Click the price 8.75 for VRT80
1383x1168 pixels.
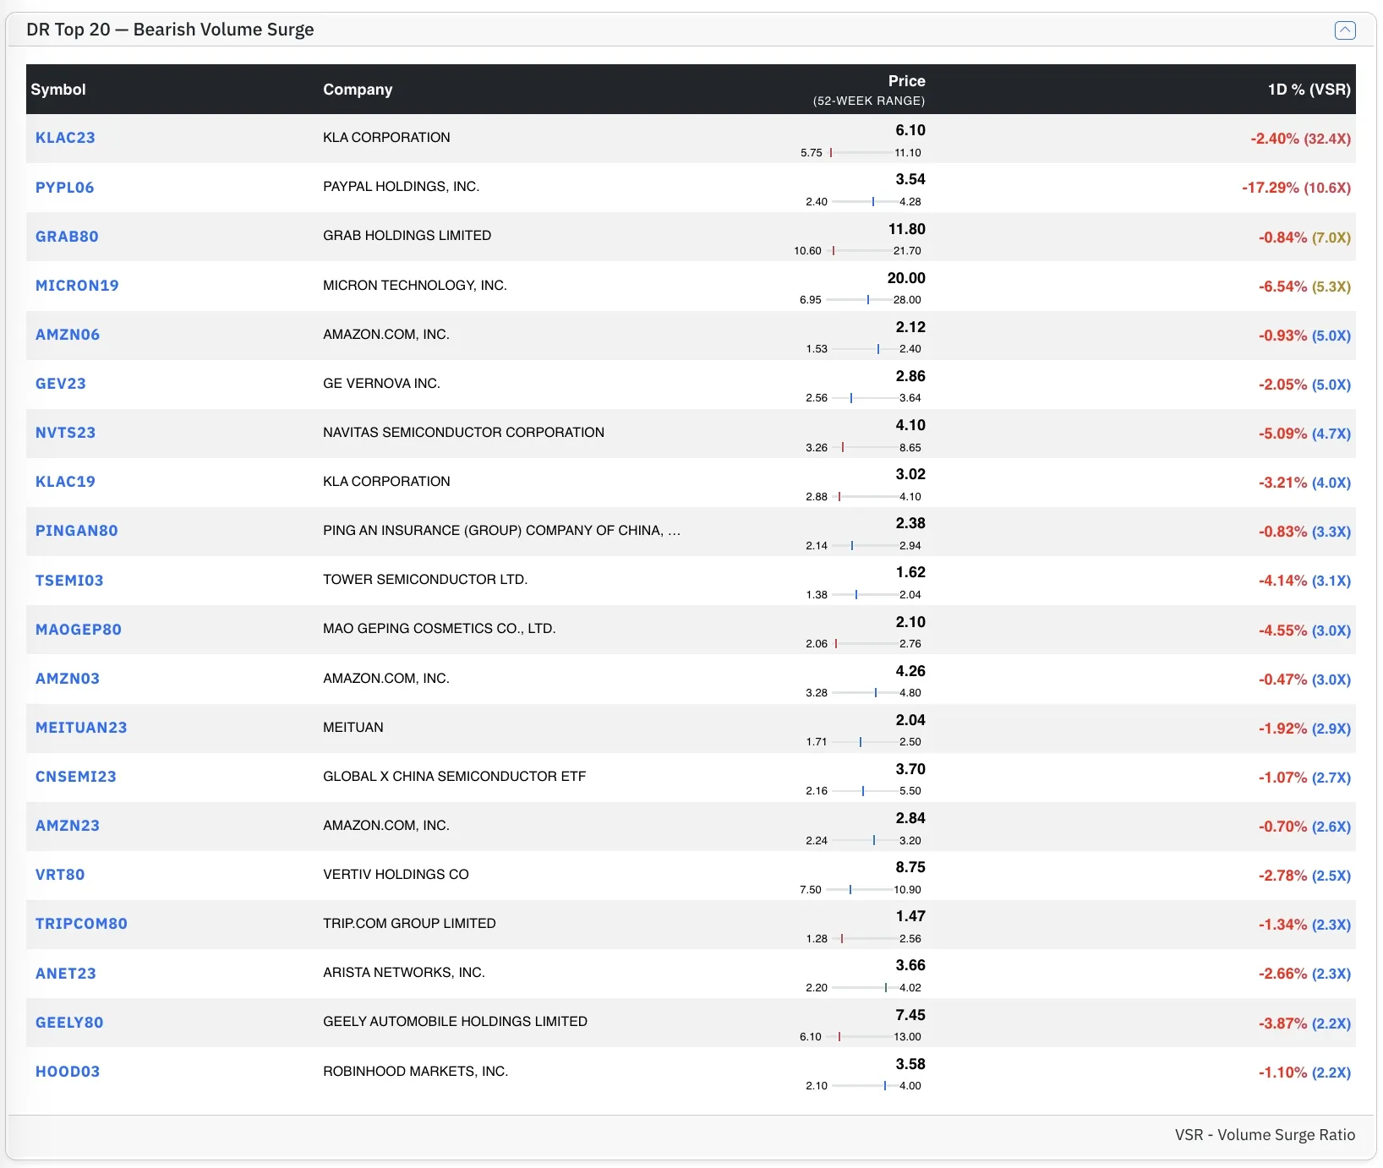pyautogui.click(x=910, y=867)
